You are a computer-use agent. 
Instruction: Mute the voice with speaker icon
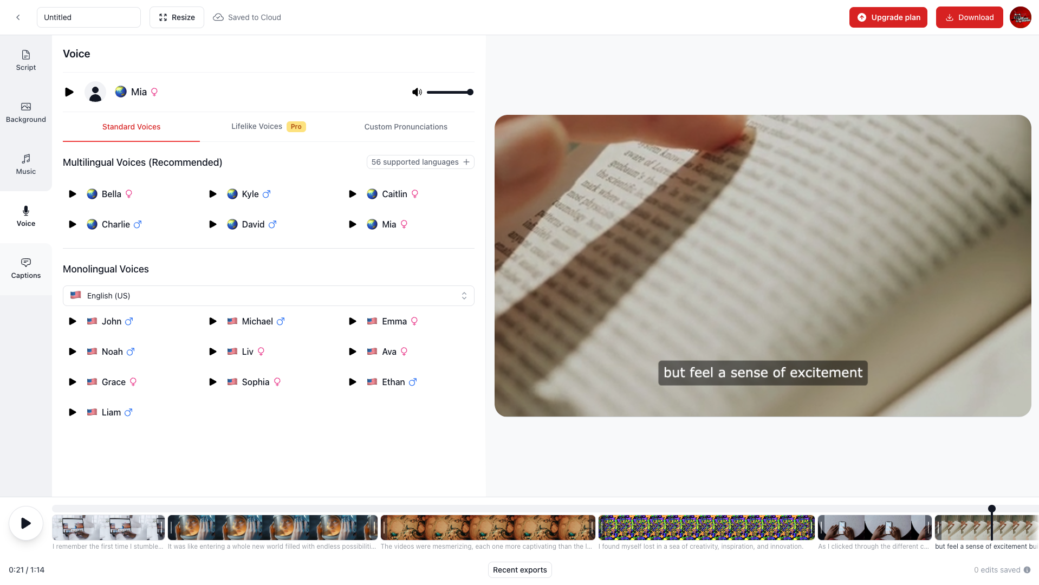(x=417, y=92)
